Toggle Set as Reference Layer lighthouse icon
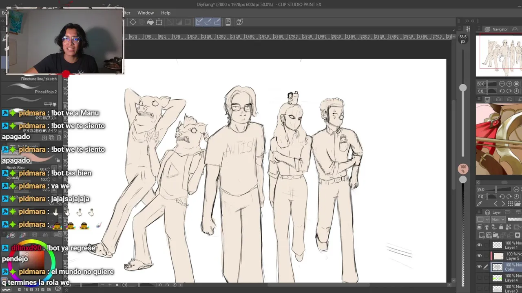 [x=487, y=227]
